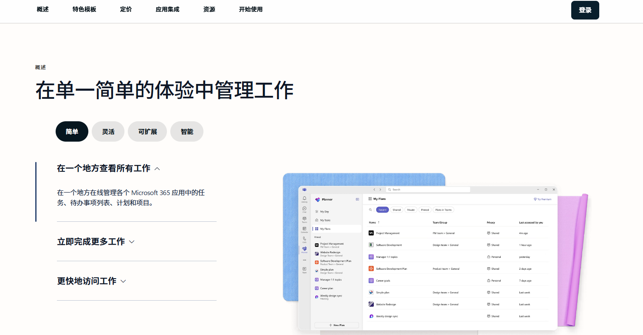Screen dimensions: 643x335
Task: Click the 在一个地方查看所有工作 heading text
Action: click(104, 168)
